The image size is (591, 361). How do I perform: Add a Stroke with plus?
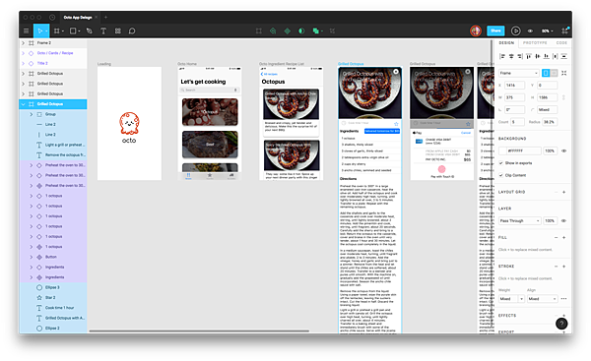point(563,267)
